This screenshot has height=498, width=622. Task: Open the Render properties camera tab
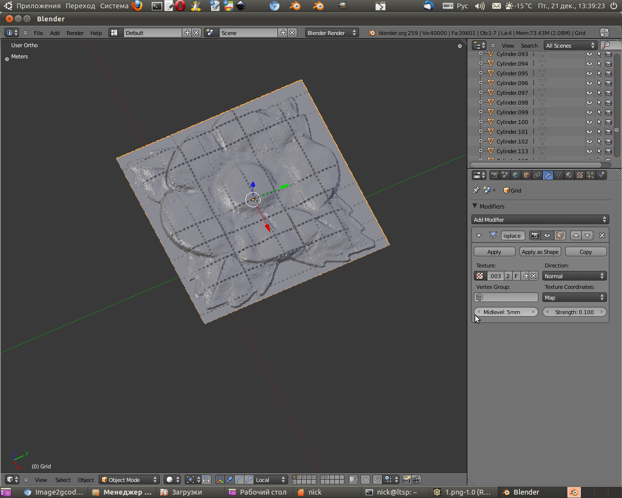pos(494,175)
